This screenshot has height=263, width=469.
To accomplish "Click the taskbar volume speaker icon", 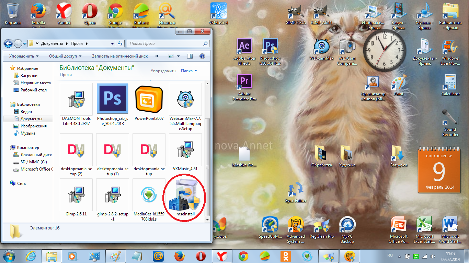I will [x=432, y=256].
